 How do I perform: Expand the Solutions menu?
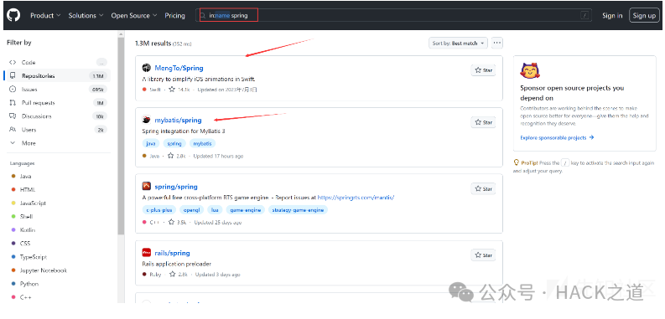(86, 16)
